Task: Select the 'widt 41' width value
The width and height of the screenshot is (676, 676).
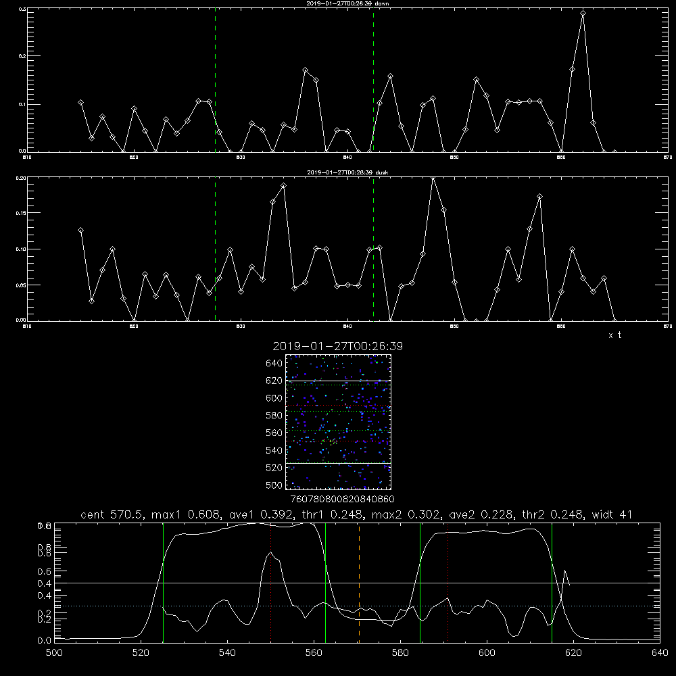Action: (612, 514)
